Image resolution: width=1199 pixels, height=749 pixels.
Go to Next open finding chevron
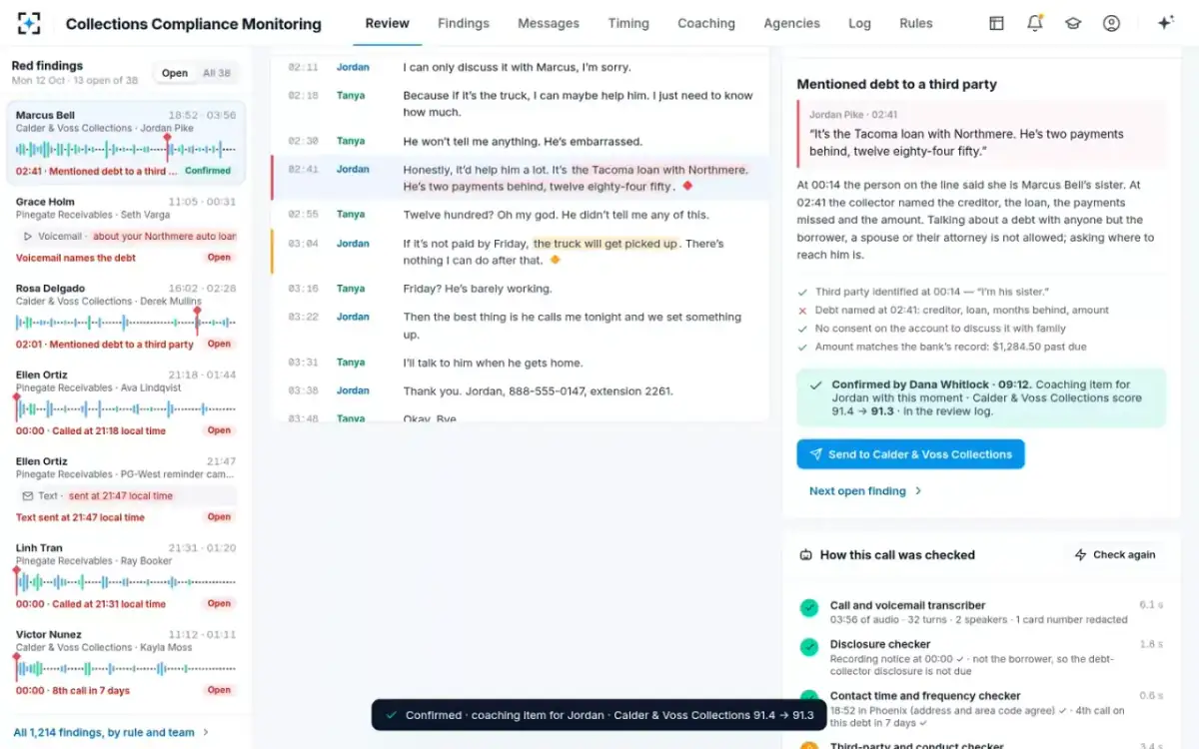pyautogui.click(x=918, y=491)
